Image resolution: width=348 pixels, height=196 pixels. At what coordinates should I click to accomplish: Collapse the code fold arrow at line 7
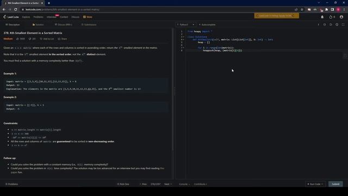click(184, 48)
